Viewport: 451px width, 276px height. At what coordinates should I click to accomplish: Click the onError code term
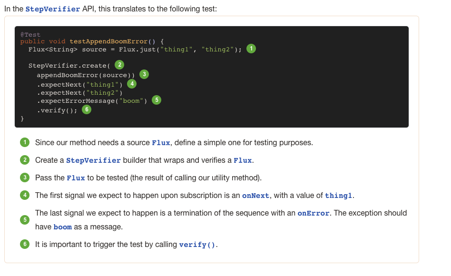point(313,213)
